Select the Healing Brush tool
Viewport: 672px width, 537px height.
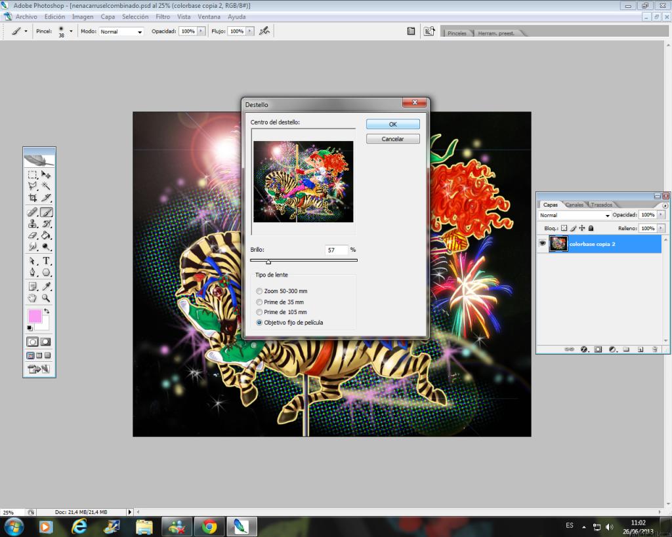tap(33, 212)
